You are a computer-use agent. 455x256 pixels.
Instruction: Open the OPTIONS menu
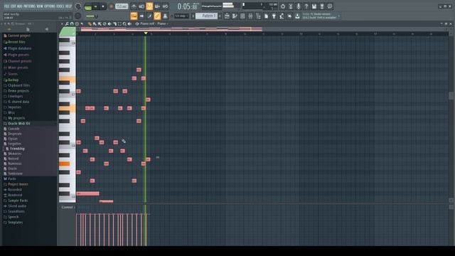pyautogui.click(x=50, y=6)
